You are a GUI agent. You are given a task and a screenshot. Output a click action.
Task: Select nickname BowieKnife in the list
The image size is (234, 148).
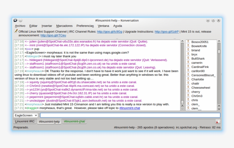199,46
